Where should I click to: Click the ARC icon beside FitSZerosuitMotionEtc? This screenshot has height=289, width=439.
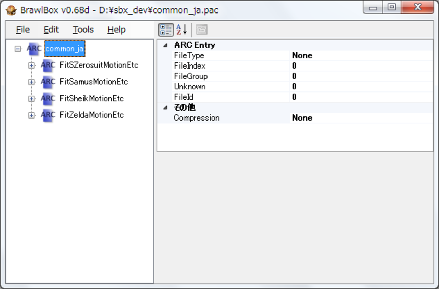pyautogui.click(x=48, y=65)
